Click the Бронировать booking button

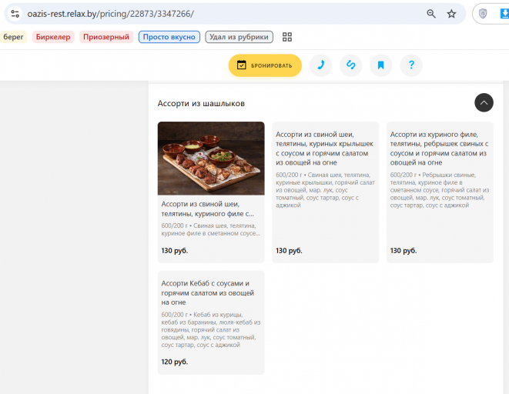265,65
